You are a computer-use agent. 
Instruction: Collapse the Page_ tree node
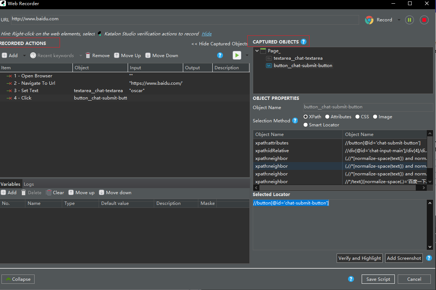(257, 51)
